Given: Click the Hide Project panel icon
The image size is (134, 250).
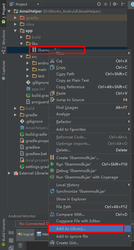Looking at the screenshot, I should [123, 4].
